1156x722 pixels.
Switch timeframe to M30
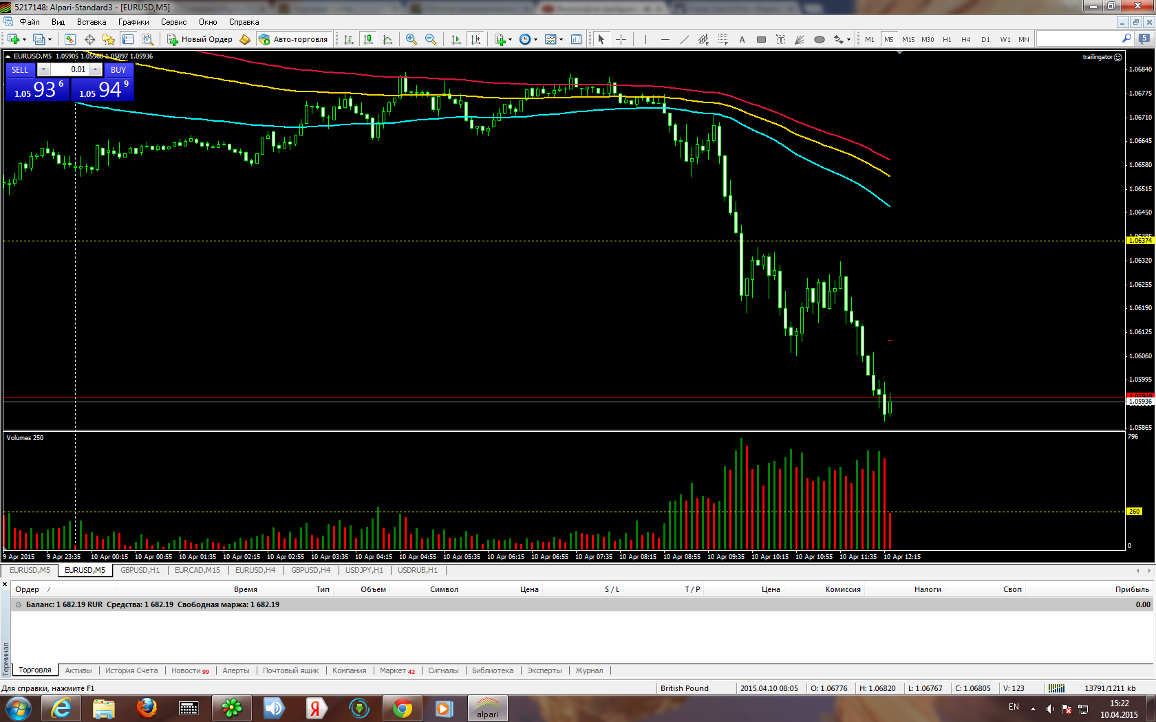point(928,39)
